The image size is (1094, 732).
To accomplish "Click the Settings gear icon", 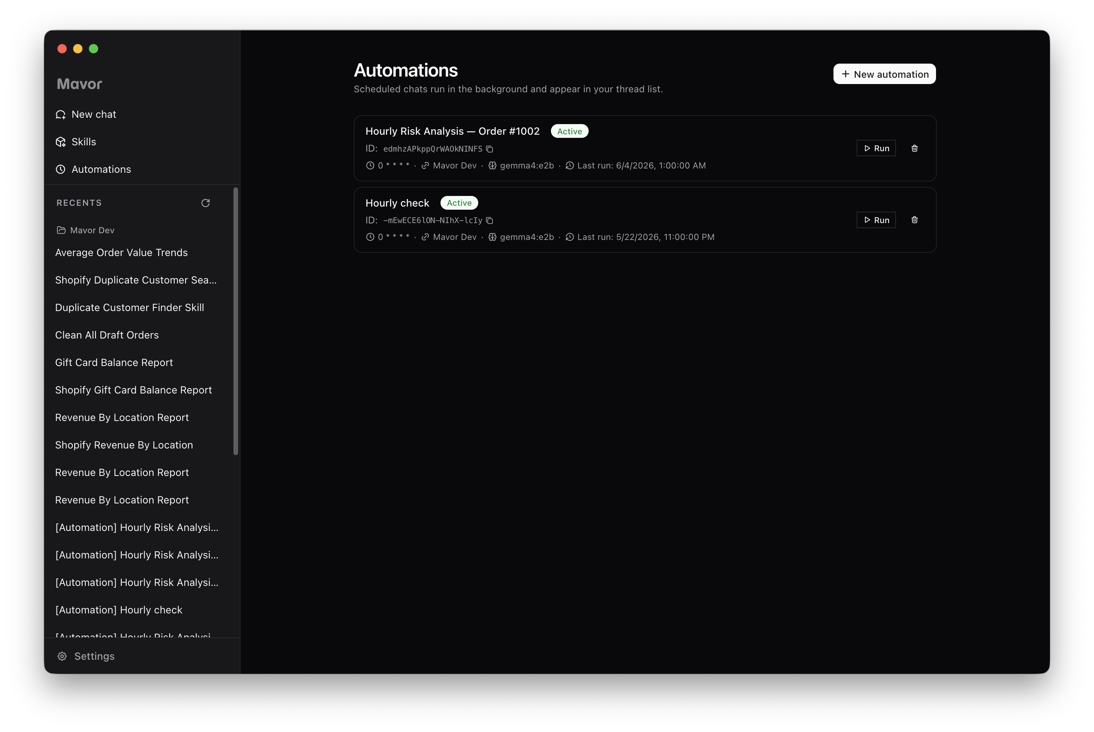I will tap(62, 656).
